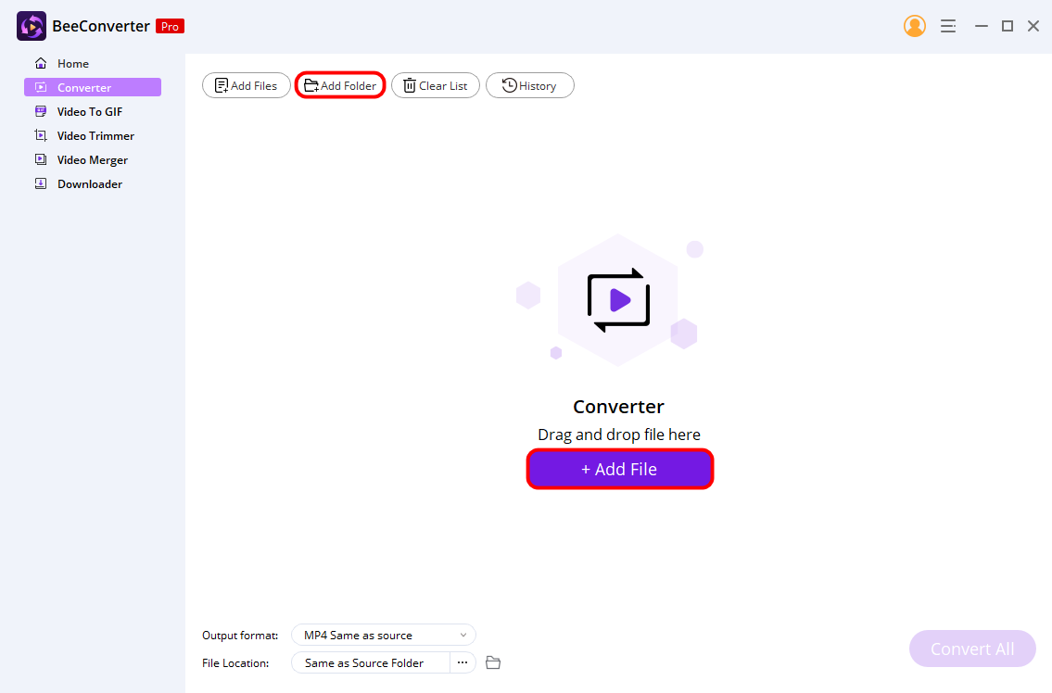Start conversion with Convert All

[x=971, y=649]
